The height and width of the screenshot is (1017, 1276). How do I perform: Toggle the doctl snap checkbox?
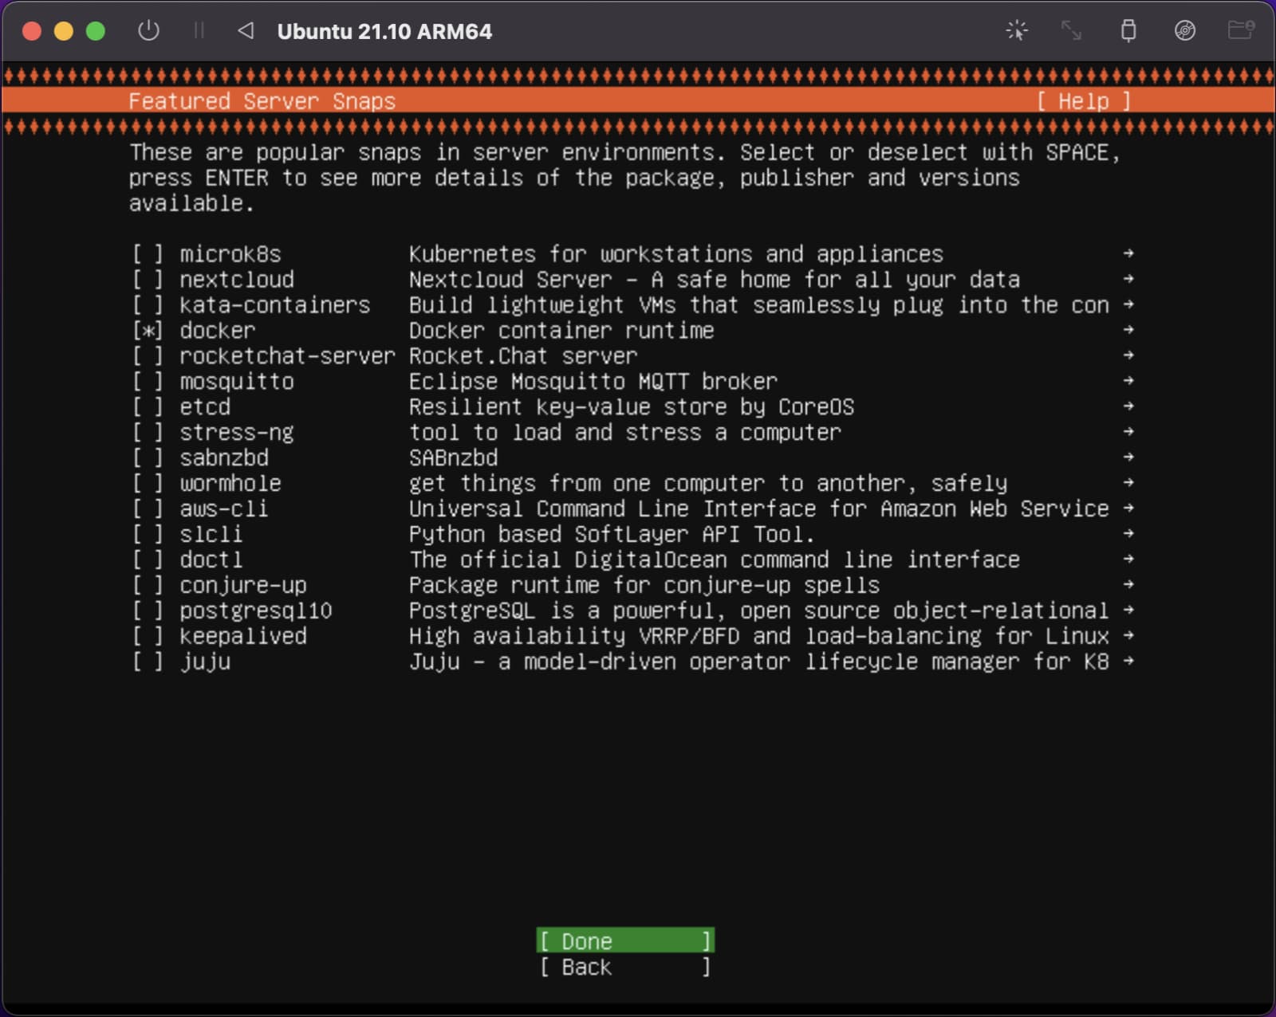148,560
